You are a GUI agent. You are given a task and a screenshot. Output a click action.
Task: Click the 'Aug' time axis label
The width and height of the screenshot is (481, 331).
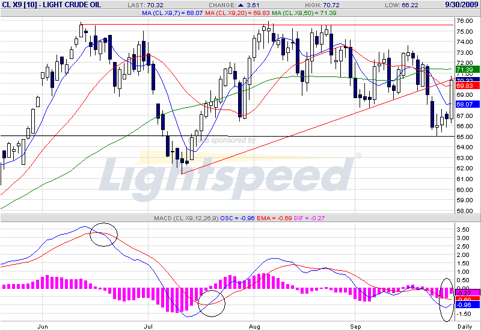[254, 327]
